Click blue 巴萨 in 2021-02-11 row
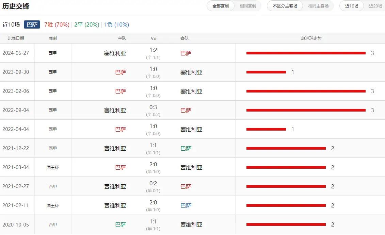The height and width of the screenshot is (235, 385). point(186,205)
